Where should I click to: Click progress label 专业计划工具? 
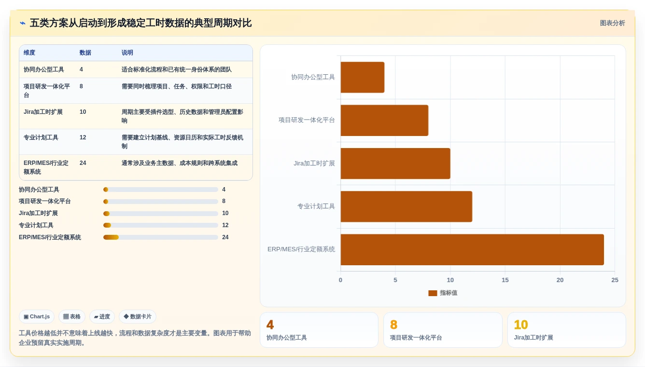36,225
